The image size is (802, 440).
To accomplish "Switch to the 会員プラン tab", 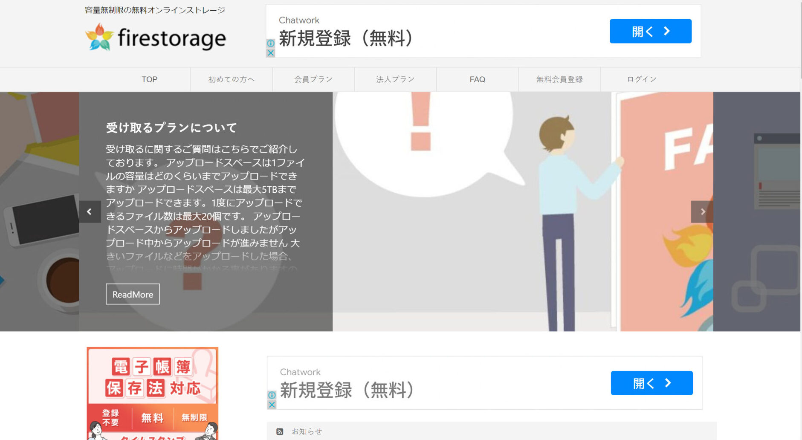I will pos(313,79).
